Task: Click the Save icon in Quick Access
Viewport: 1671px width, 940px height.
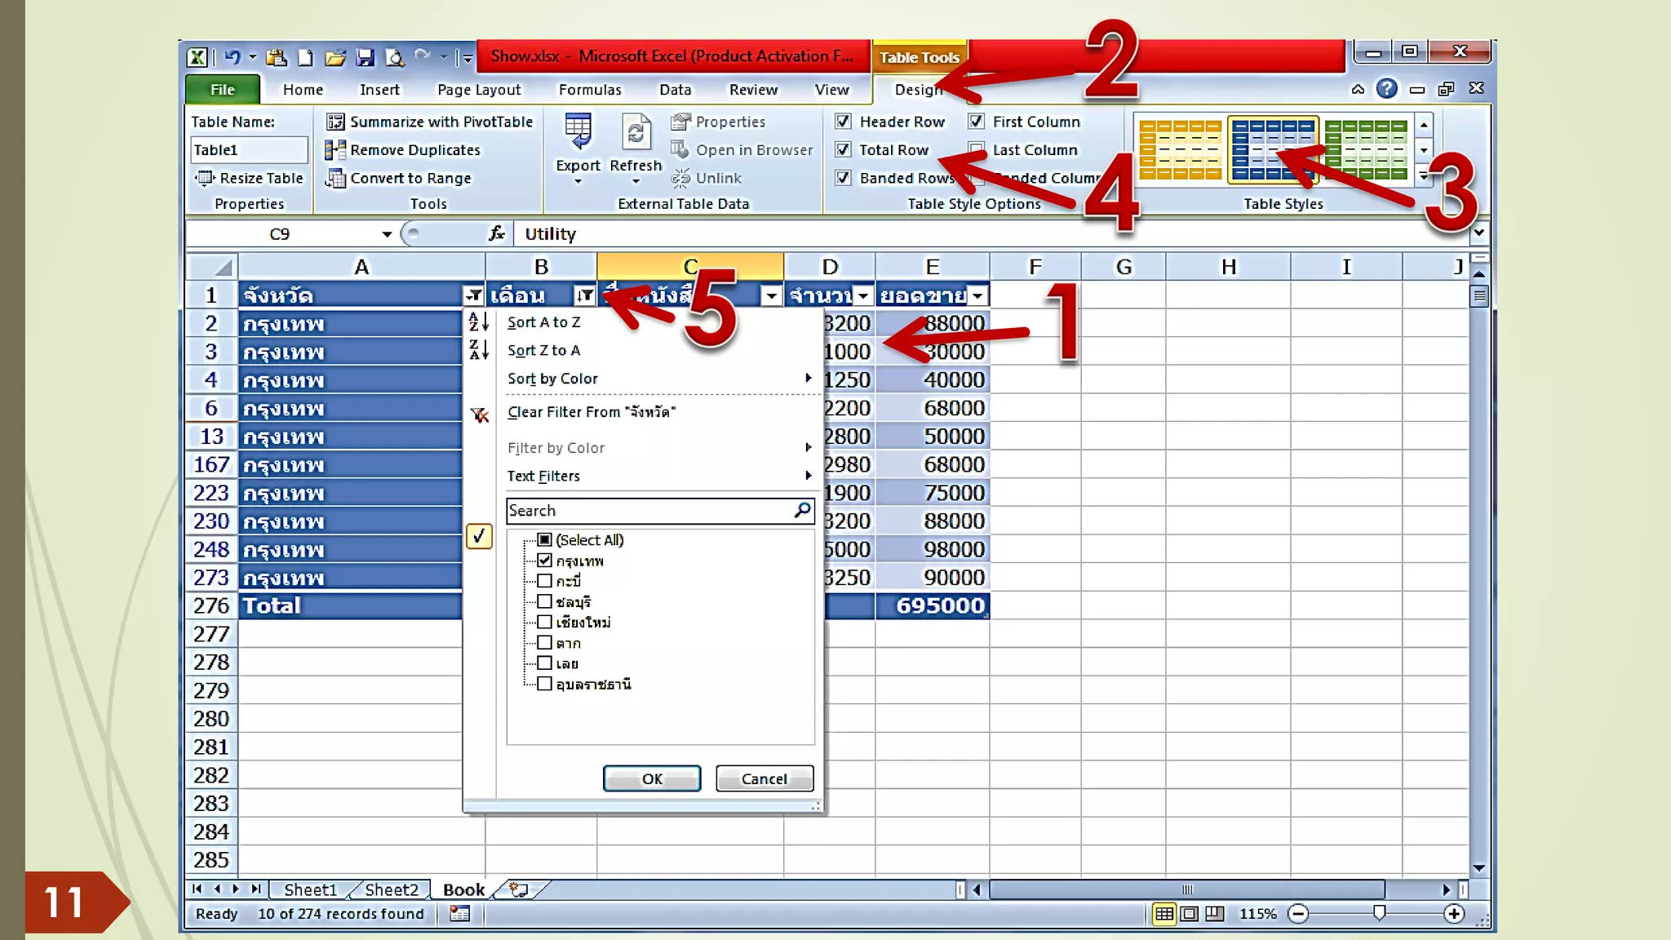Action: 366,57
